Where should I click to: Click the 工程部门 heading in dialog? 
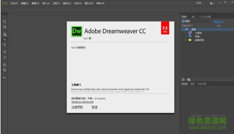[x=76, y=85]
